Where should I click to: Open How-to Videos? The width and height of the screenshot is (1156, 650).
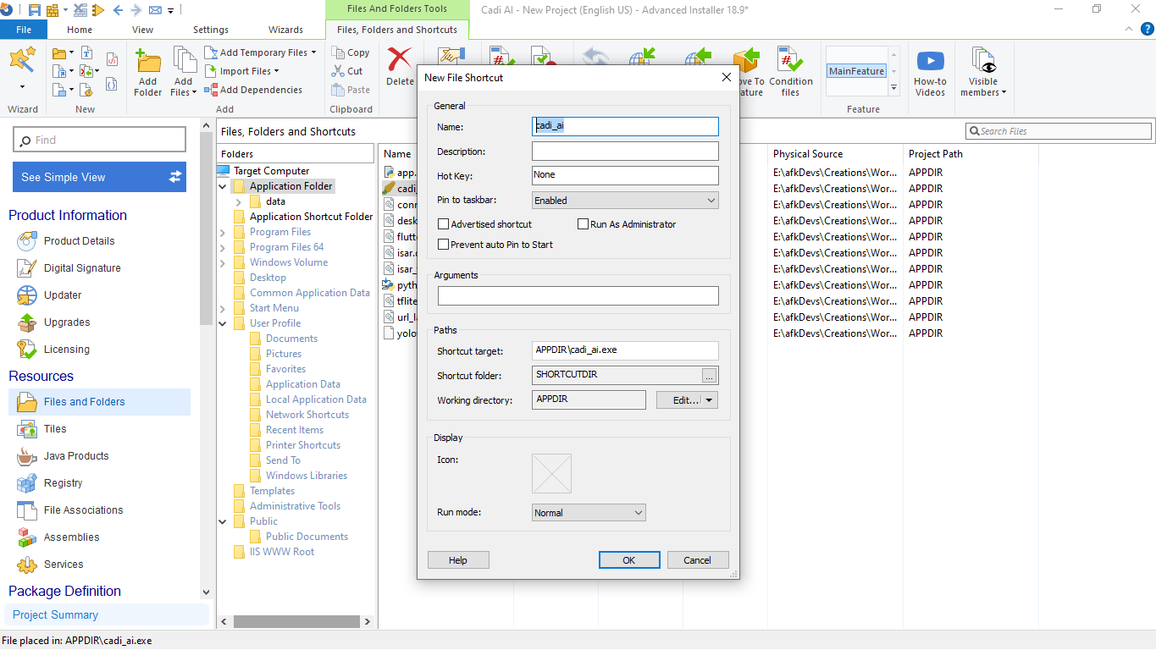tap(930, 74)
